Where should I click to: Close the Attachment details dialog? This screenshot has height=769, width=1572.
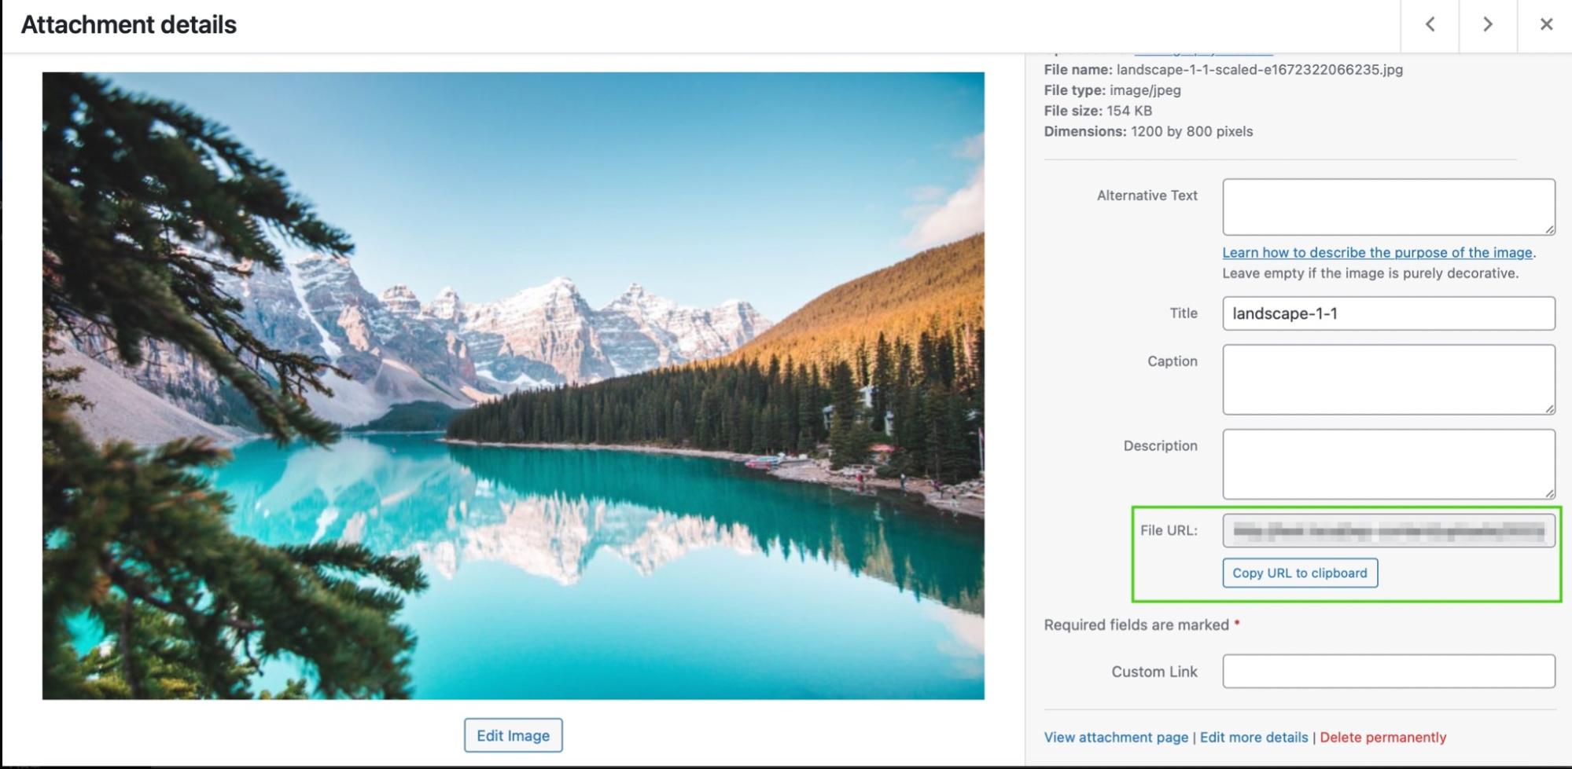pyautogui.click(x=1545, y=25)
